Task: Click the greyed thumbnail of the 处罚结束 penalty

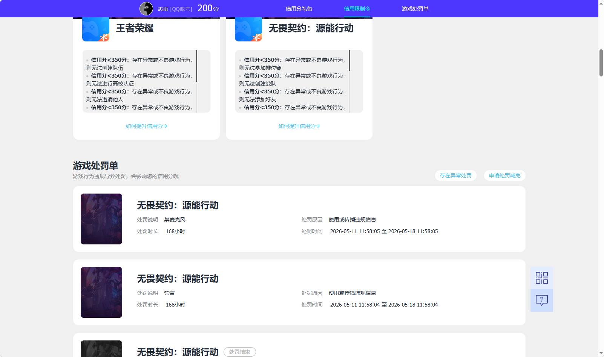Action: [101, 349]
